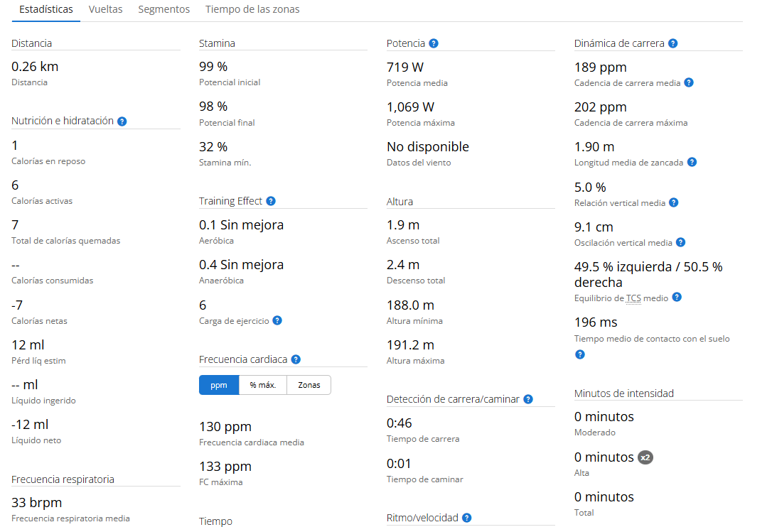The image size is (772, 527).
Task: Open Tiempo de las zonas tab
Action: 252,10
